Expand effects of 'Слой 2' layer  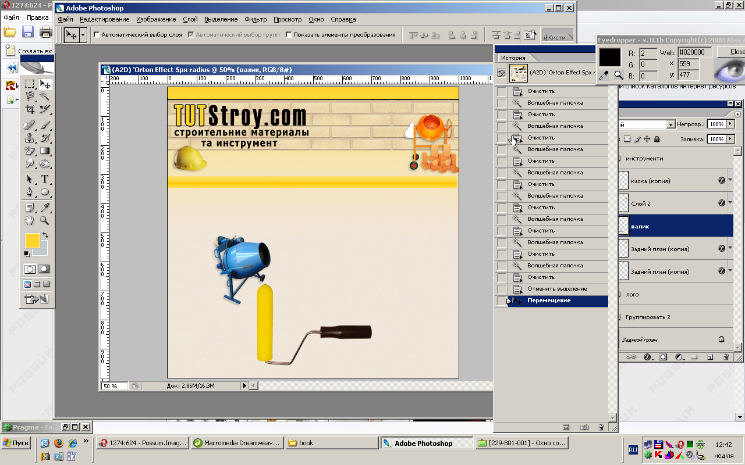click(x=730, y=203)
